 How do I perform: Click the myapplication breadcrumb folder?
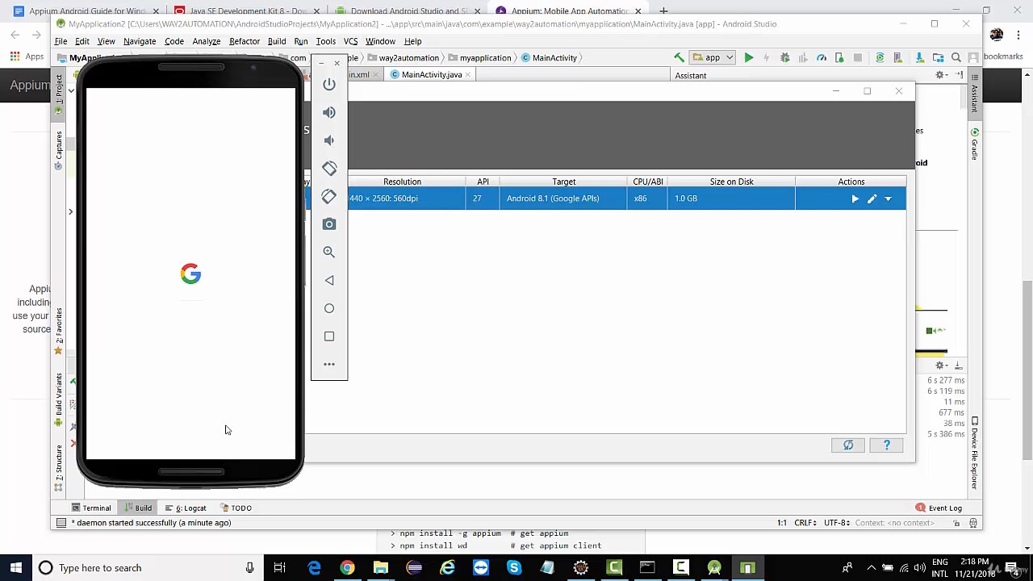pos(480,57)
